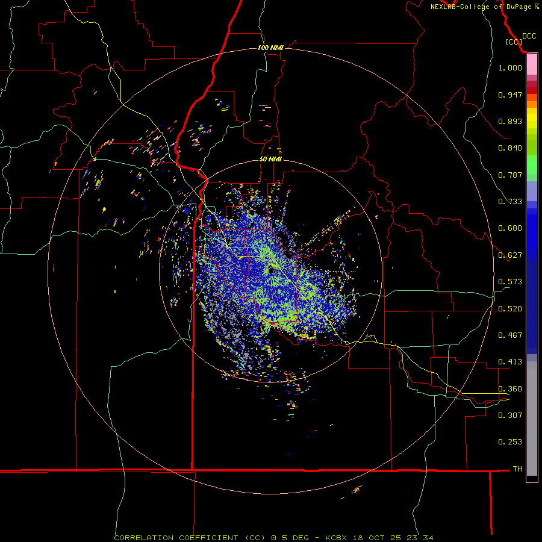Select the 0.573 scale value
This screenshot has width=542, height=542.
[x=510, y=282]
